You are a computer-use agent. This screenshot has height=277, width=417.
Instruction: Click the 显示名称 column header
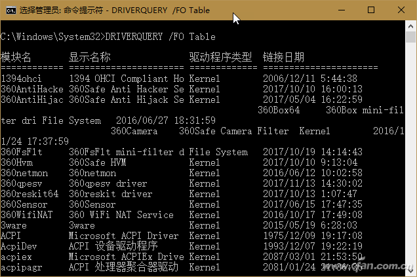(90, 57)
